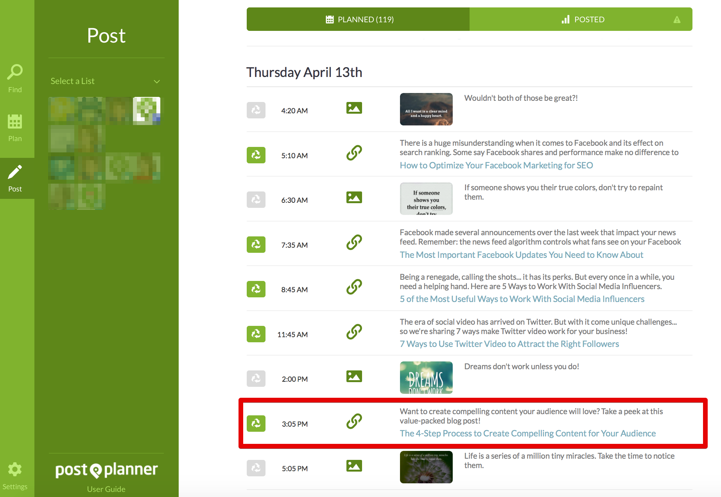
Task: Disable recycle for 7:35 AM post
Action: coord(256,245)
